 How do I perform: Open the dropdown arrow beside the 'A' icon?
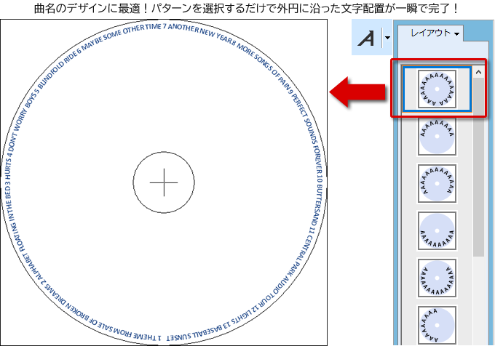pyautogui.click(x=387, y=38)
